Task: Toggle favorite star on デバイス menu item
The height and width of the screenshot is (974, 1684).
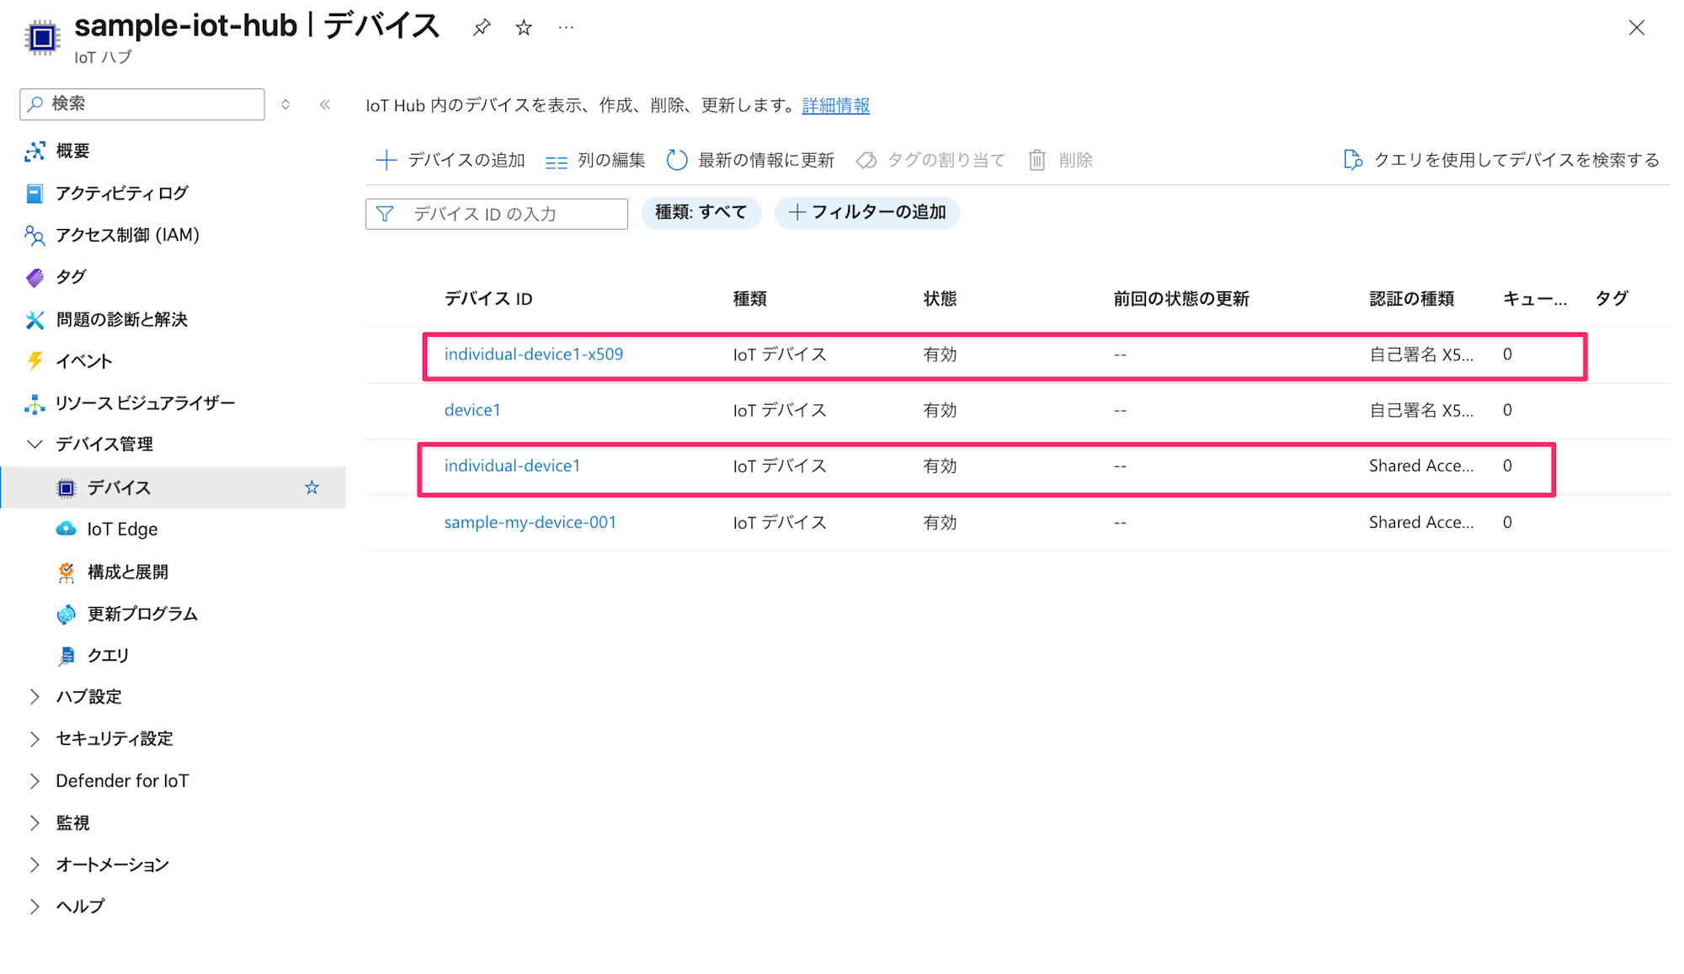Action: pyautogui.click(x=312, y=487)
